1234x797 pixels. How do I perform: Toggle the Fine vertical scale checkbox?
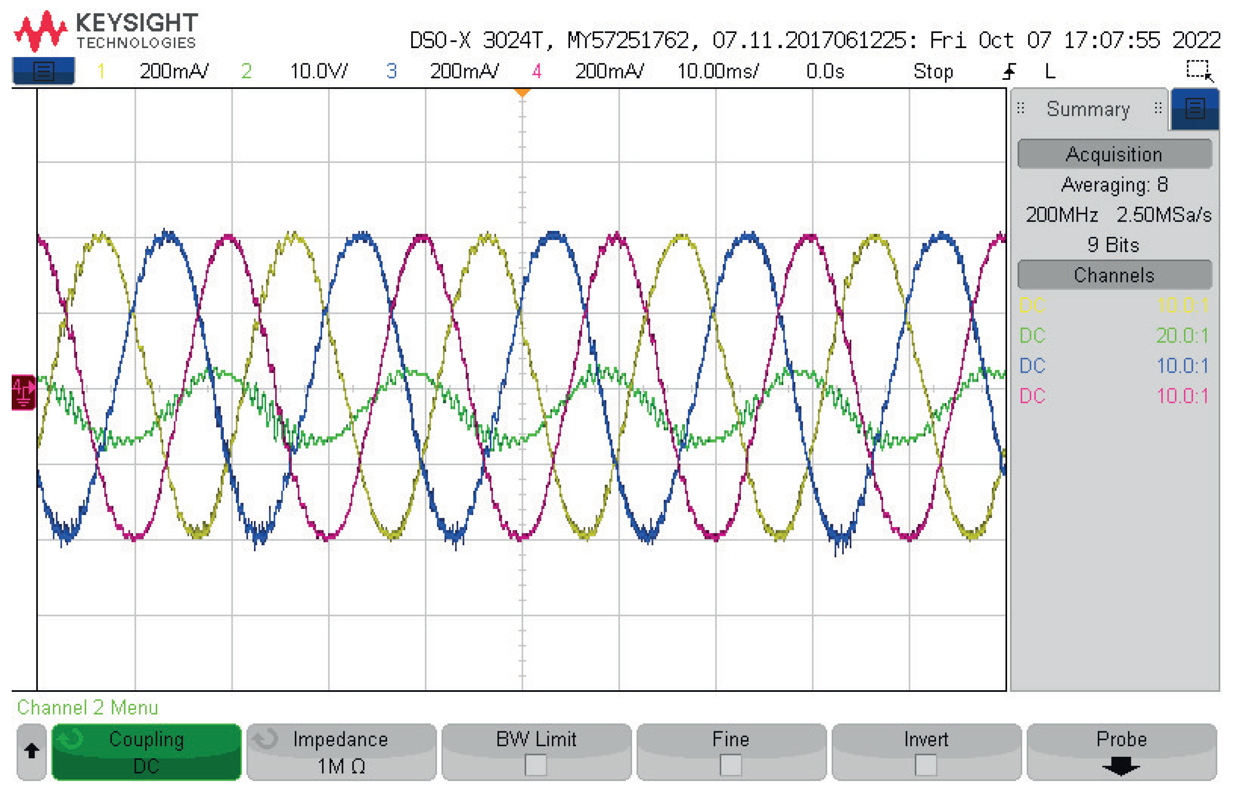pos(730,765)
